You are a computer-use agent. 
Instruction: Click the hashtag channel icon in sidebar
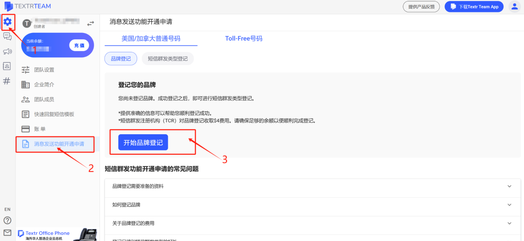pyautogui.click(x=7, y=81)
